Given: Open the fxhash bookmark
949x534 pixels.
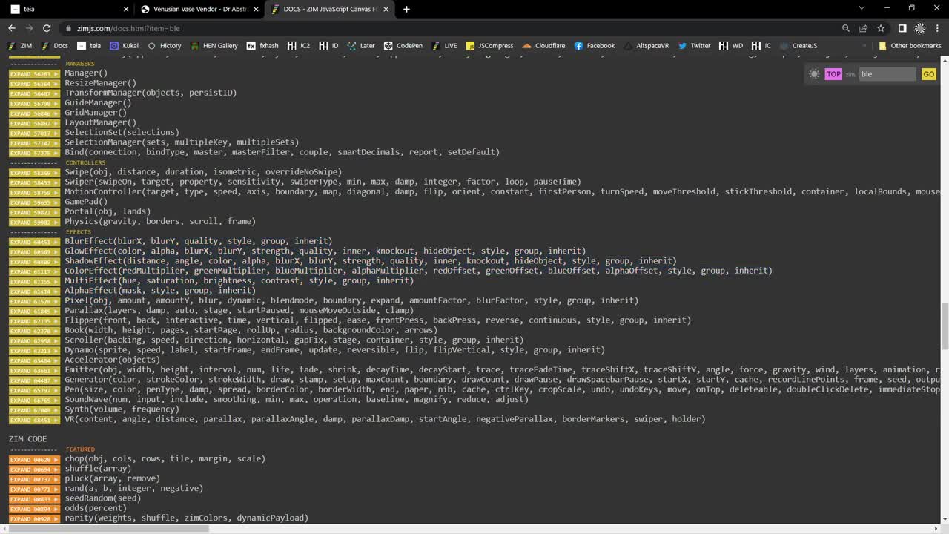Looking at the screenshot, I should click(262, 45).
